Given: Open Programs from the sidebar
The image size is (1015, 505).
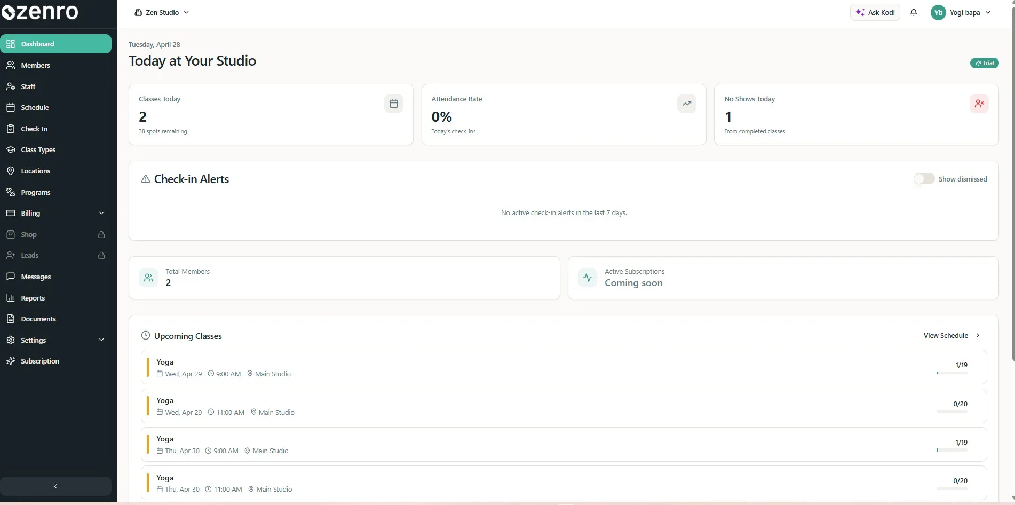Looking at the screenshot, I should pos(55,192).
